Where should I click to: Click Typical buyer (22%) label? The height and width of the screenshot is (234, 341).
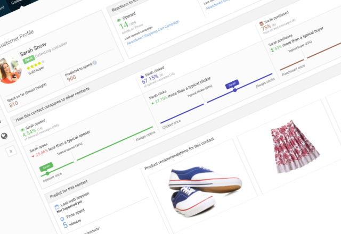(x=300, y=46)
